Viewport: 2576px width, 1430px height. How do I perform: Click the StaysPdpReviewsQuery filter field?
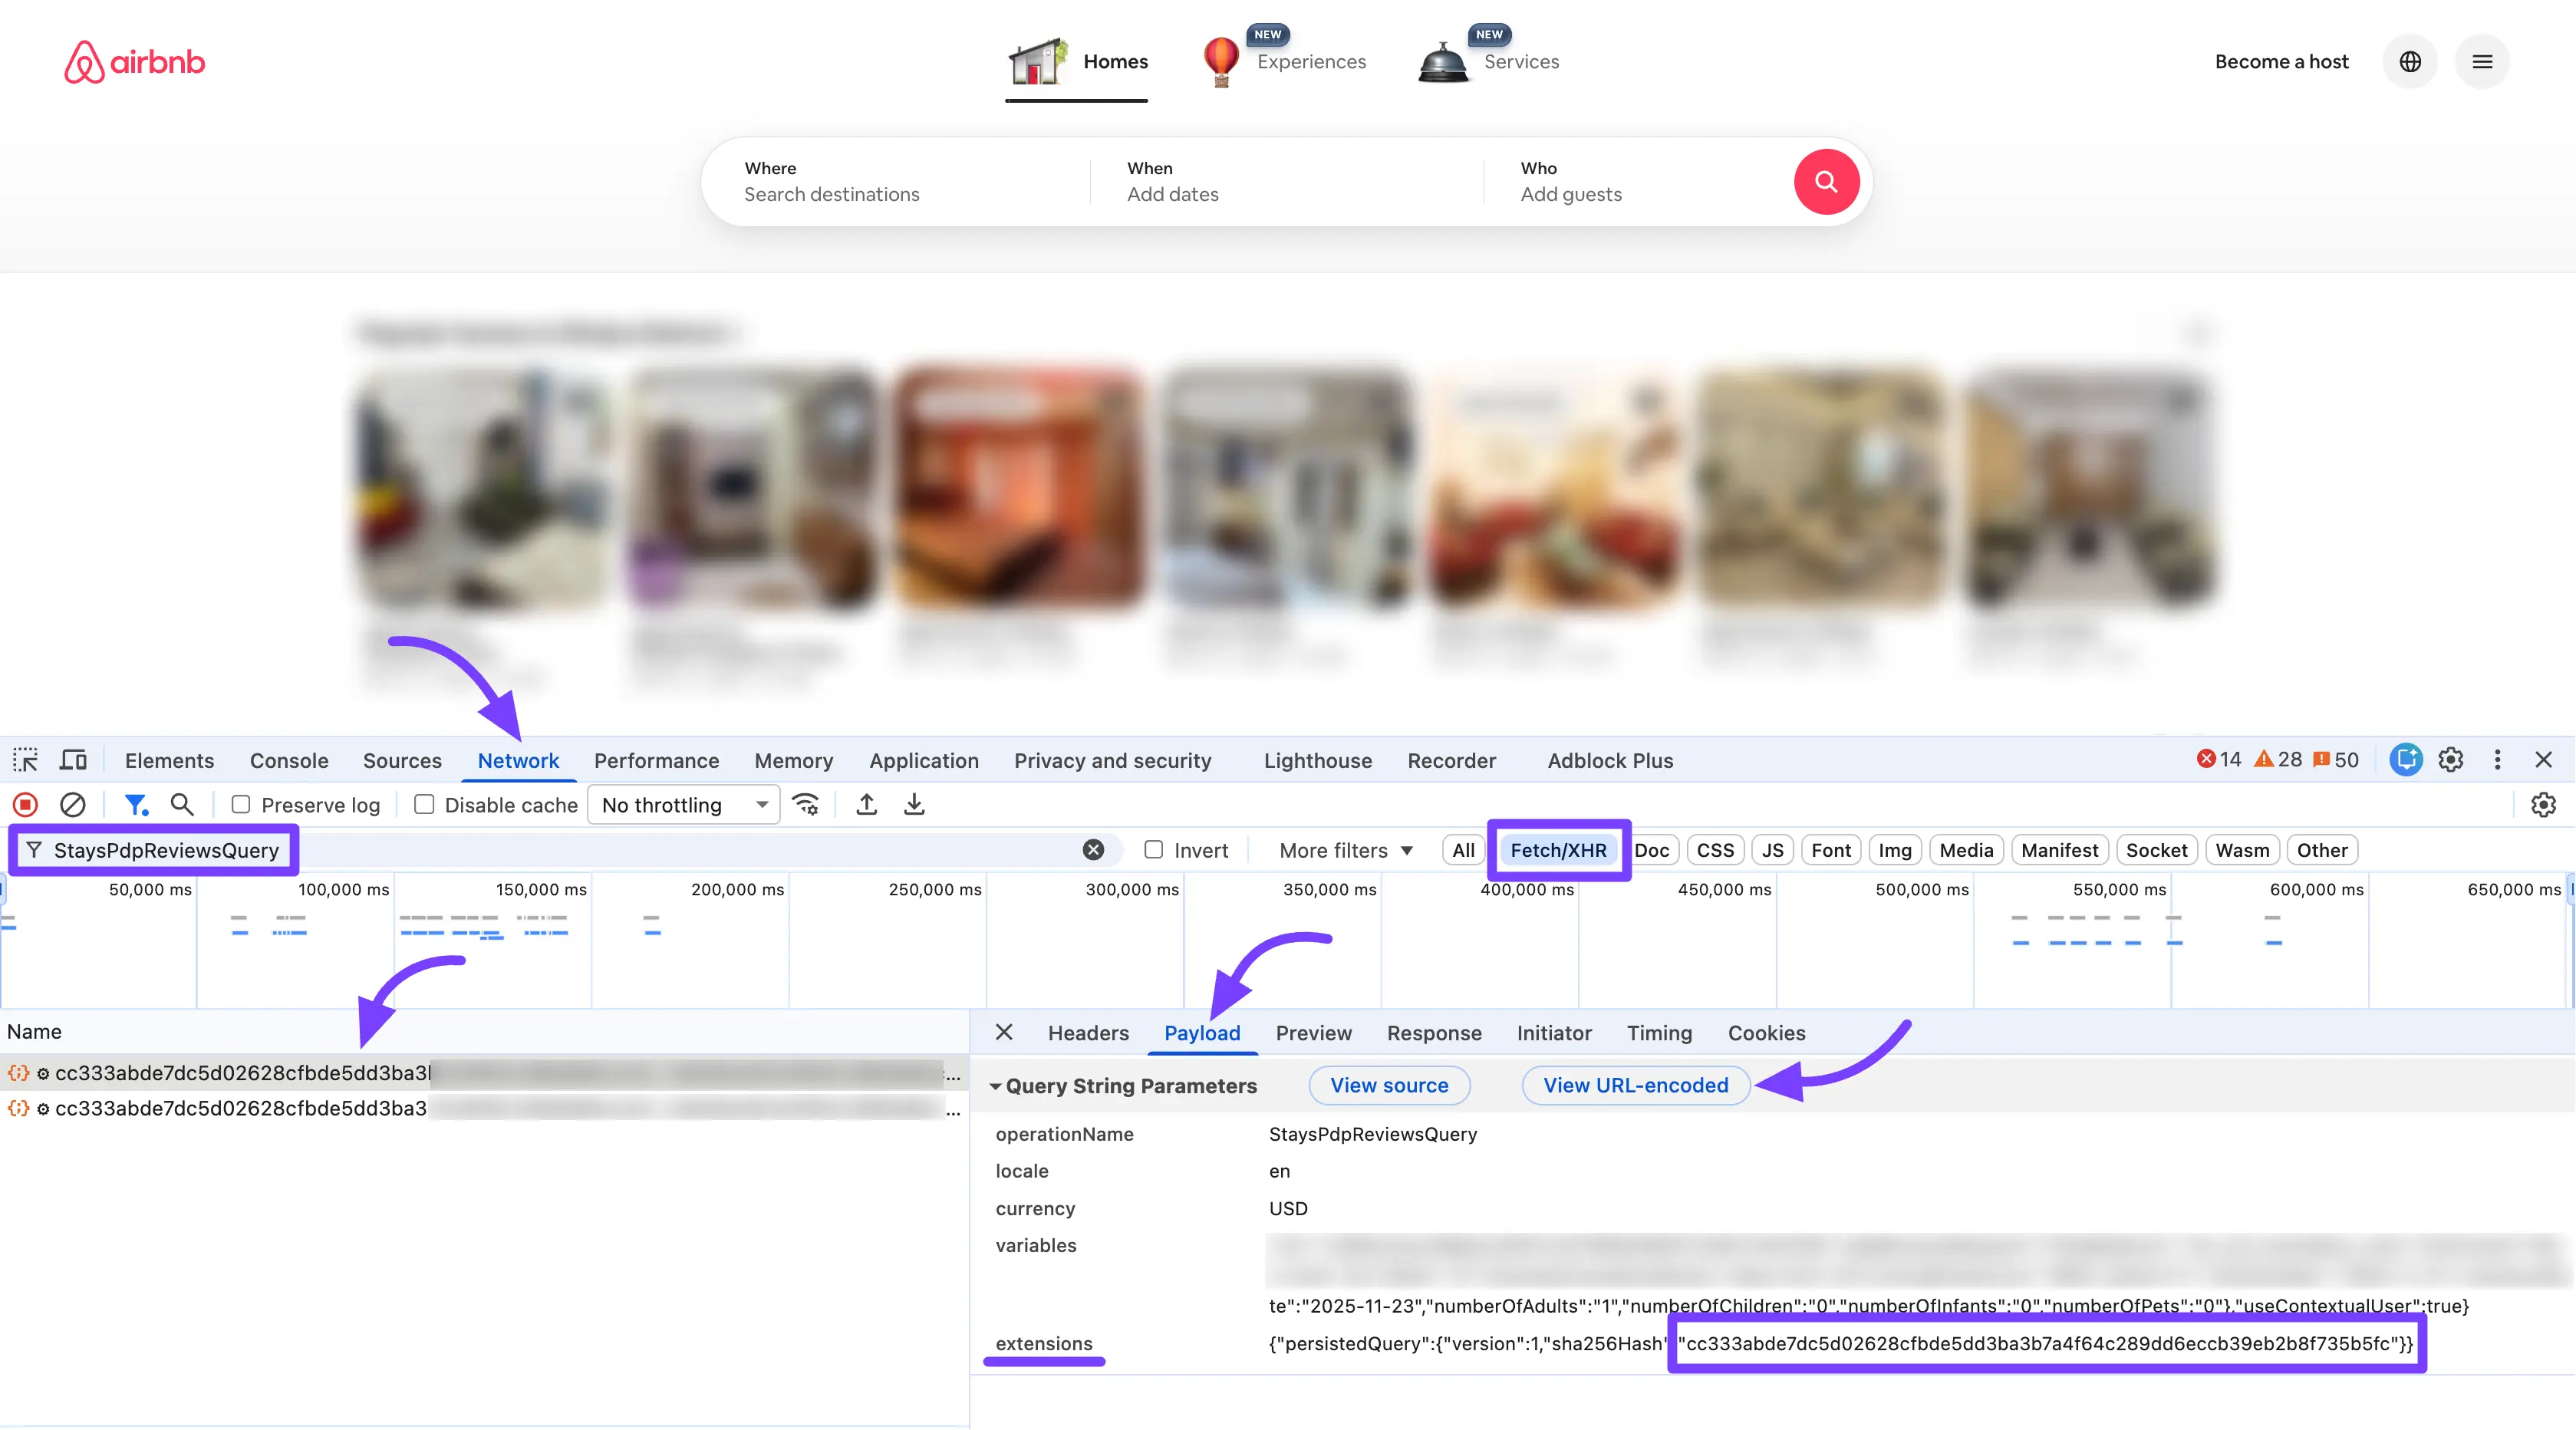pyautogui.click(x=160, y=849)
